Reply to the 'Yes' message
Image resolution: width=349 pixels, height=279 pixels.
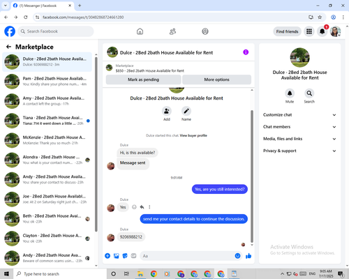click(x=142, y=207)
